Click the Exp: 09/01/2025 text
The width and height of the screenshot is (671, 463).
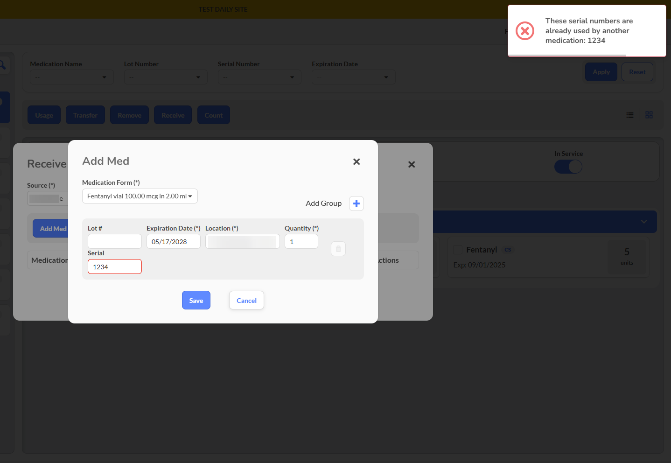pos(479,265)
